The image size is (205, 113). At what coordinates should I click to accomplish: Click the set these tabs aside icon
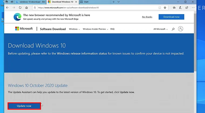(12, 2)
